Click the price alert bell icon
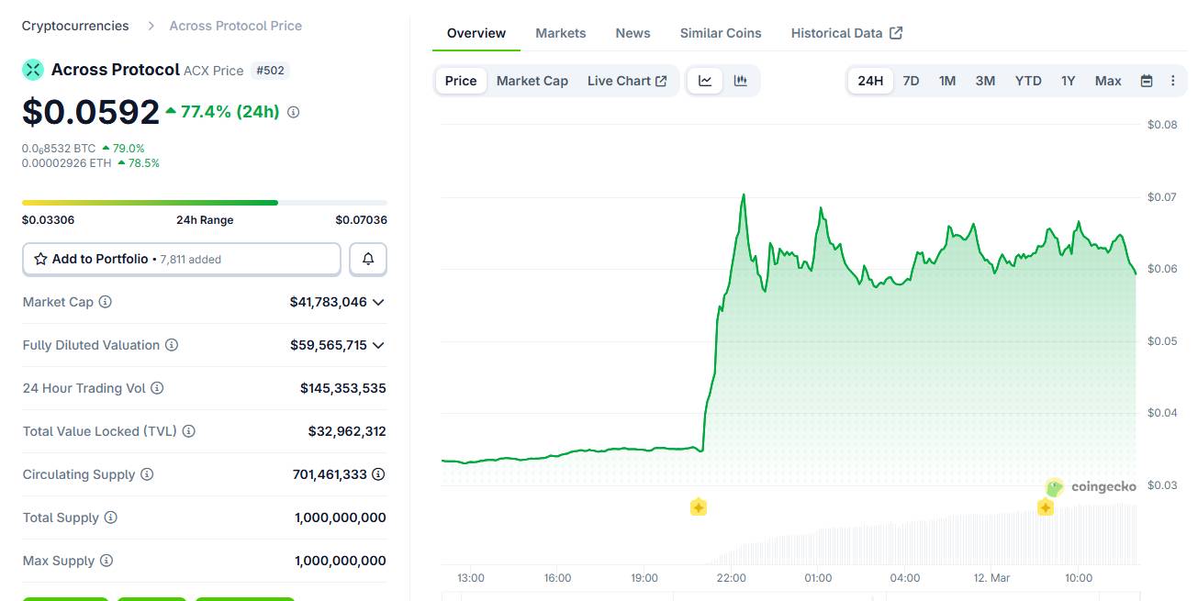 tap(367, 259)
